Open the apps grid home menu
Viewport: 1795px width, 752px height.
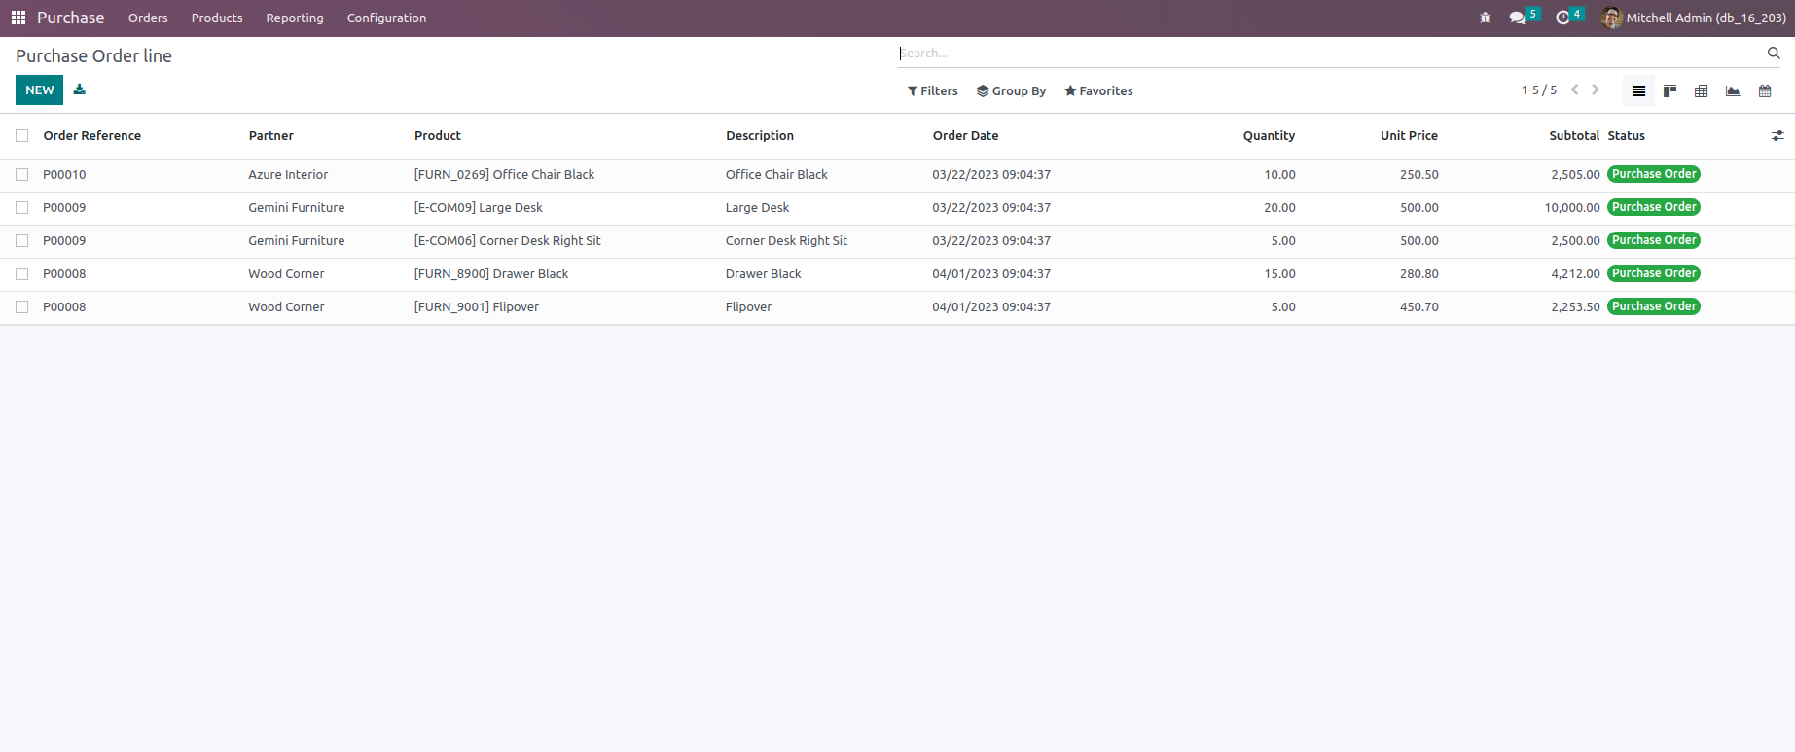(x=18, y=18)
